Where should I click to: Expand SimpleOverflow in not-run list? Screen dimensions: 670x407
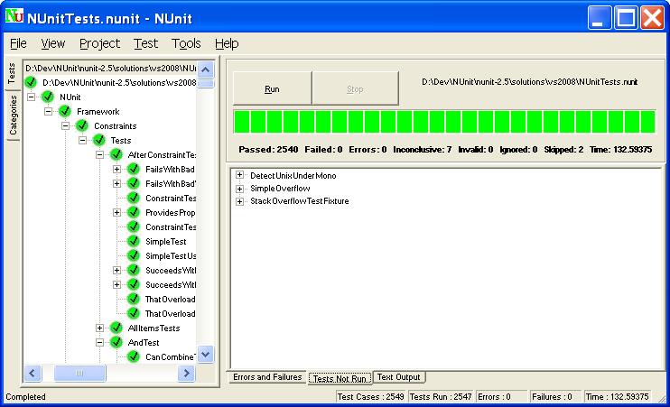(239, 189)
